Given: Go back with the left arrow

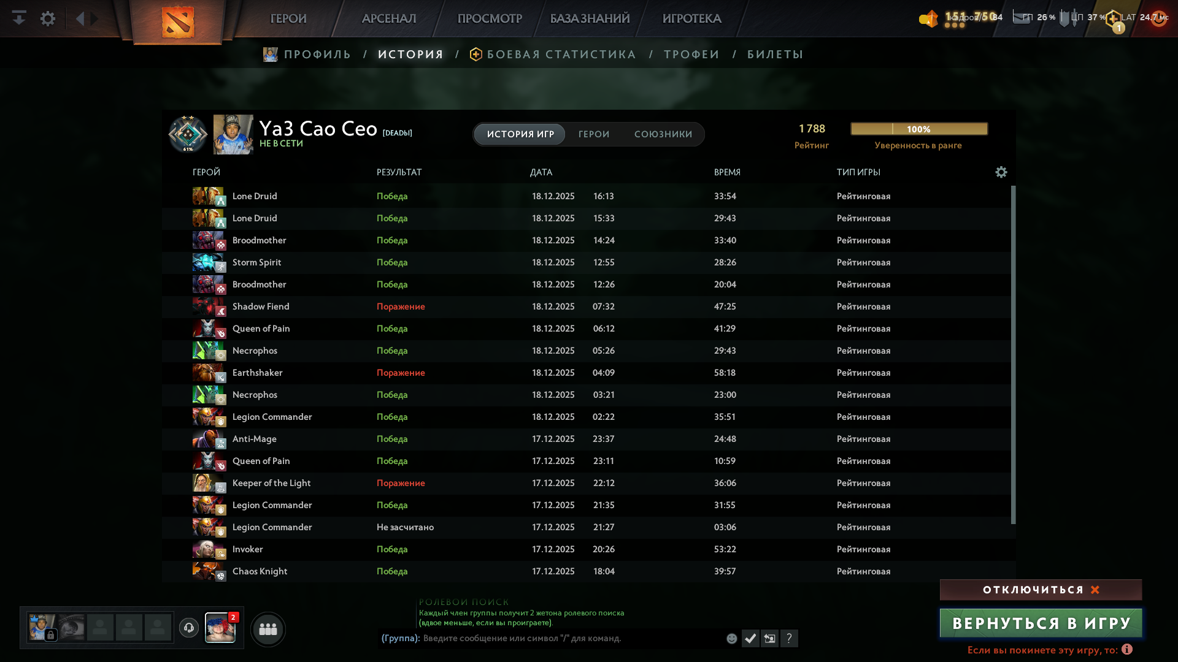Looking at the screenshot, I should click(80, 18).
